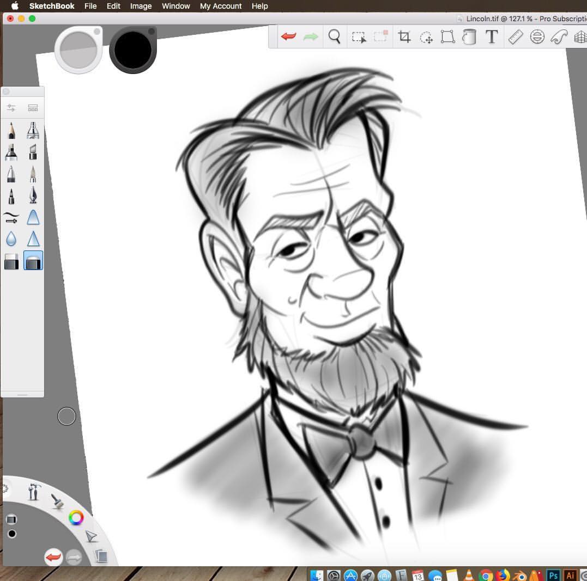
Task: Click the red undo button in the lagoon
Action: [53, 558]
